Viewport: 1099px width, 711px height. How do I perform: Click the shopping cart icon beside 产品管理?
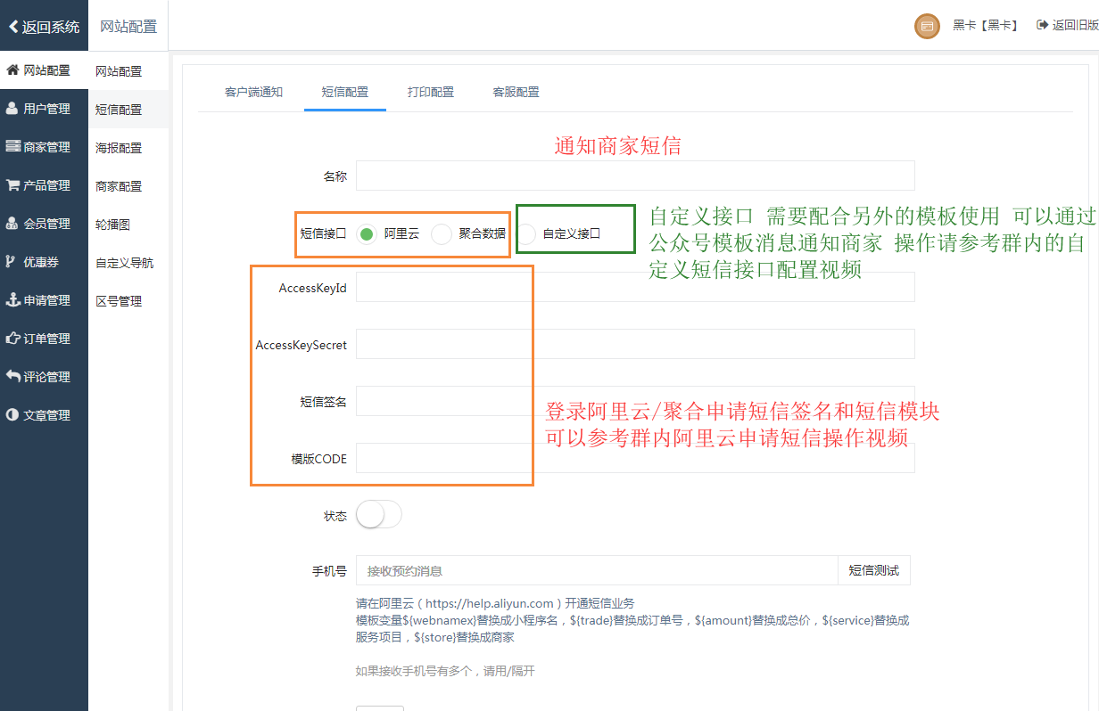tap(12, 184)
